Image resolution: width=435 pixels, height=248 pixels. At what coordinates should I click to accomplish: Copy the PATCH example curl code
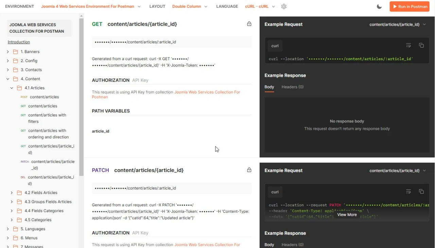(x=421, y=192)
